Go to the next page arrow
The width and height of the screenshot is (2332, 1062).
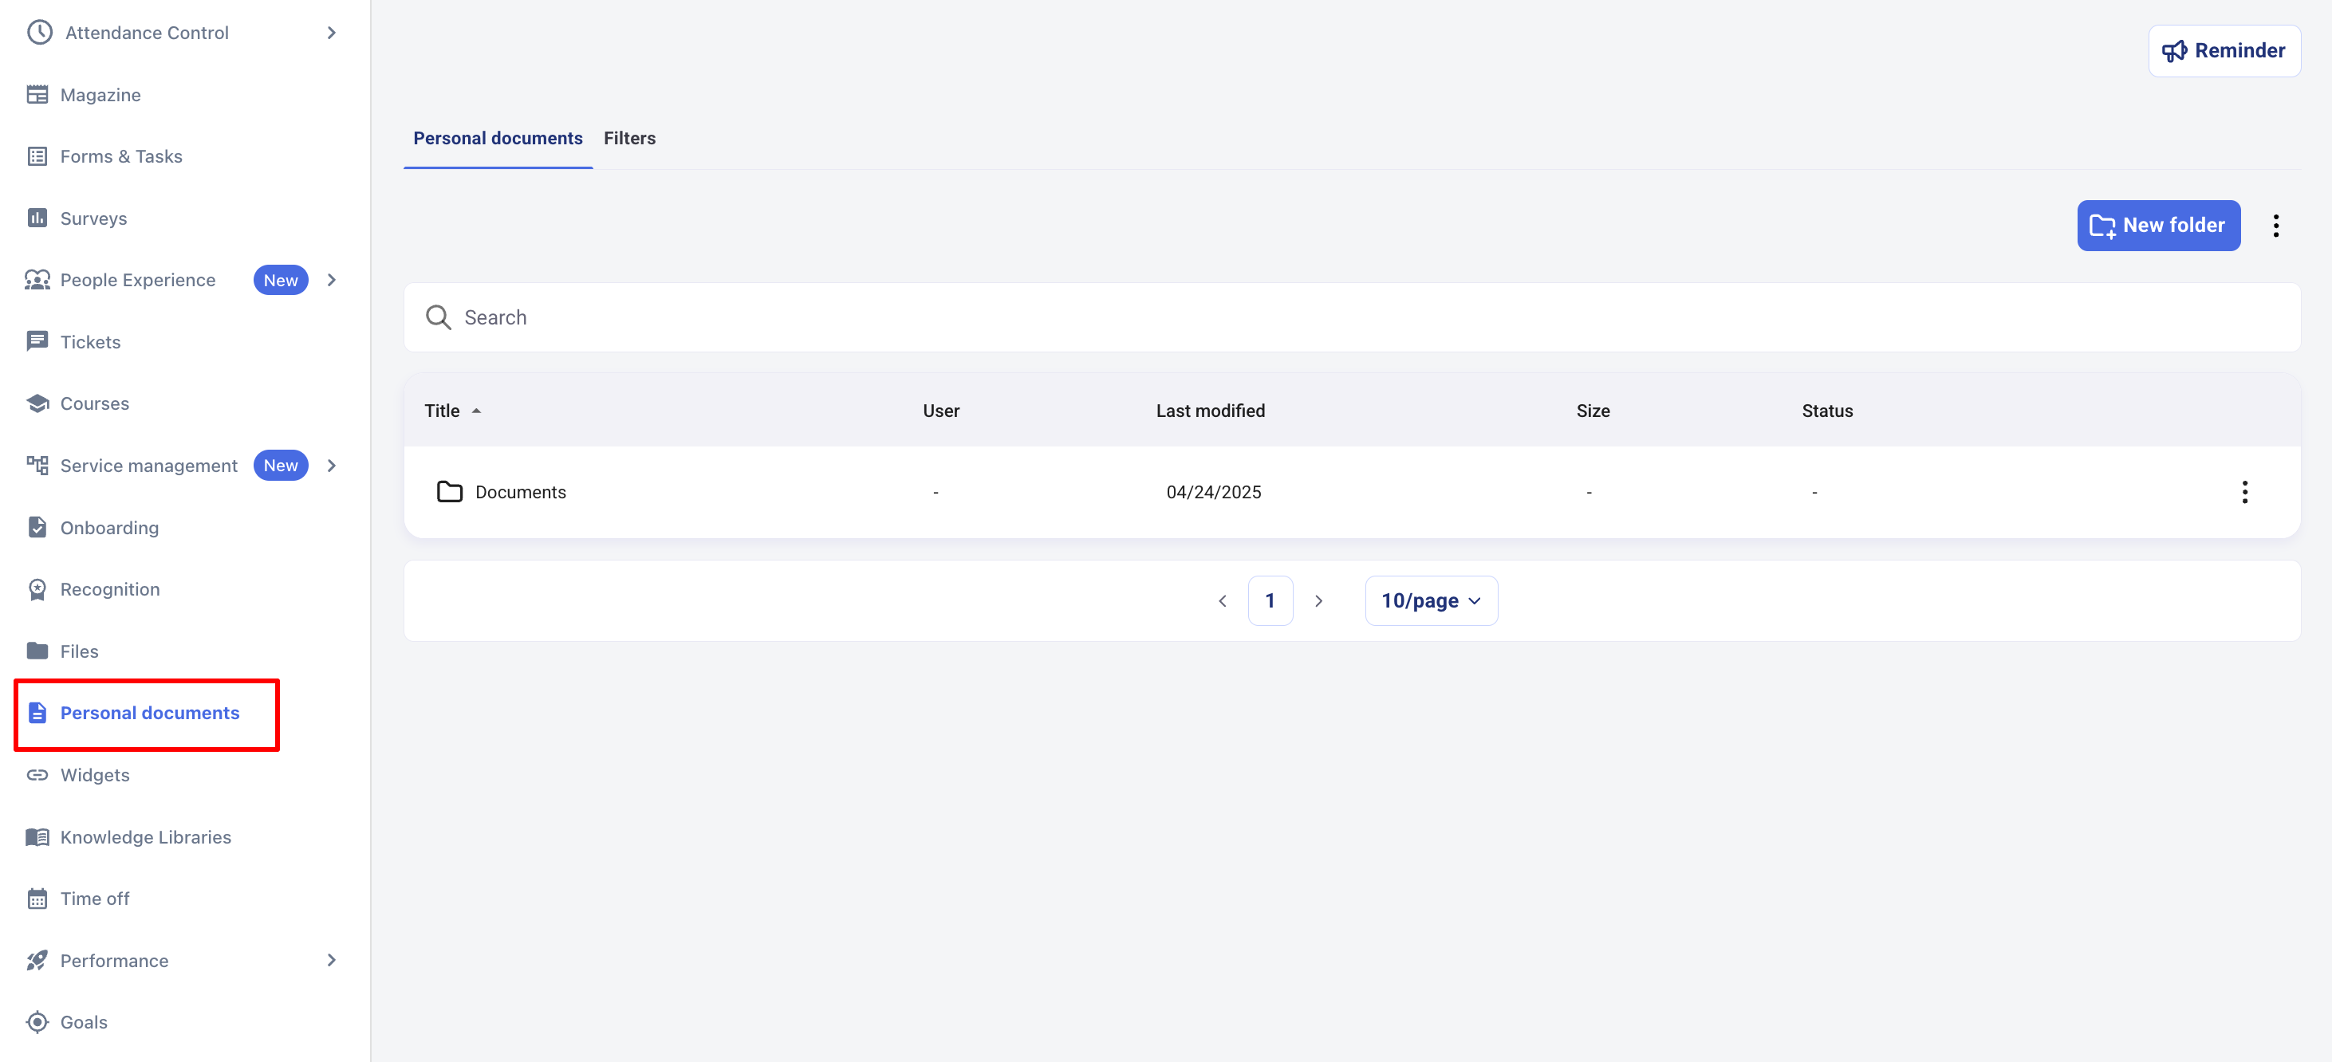pos(1318,600)
